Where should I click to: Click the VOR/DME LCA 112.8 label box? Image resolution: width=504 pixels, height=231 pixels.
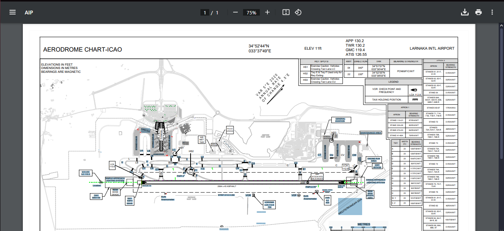point(269,205)
